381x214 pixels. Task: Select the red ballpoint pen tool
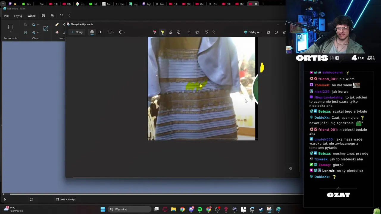tap(155, 32)
